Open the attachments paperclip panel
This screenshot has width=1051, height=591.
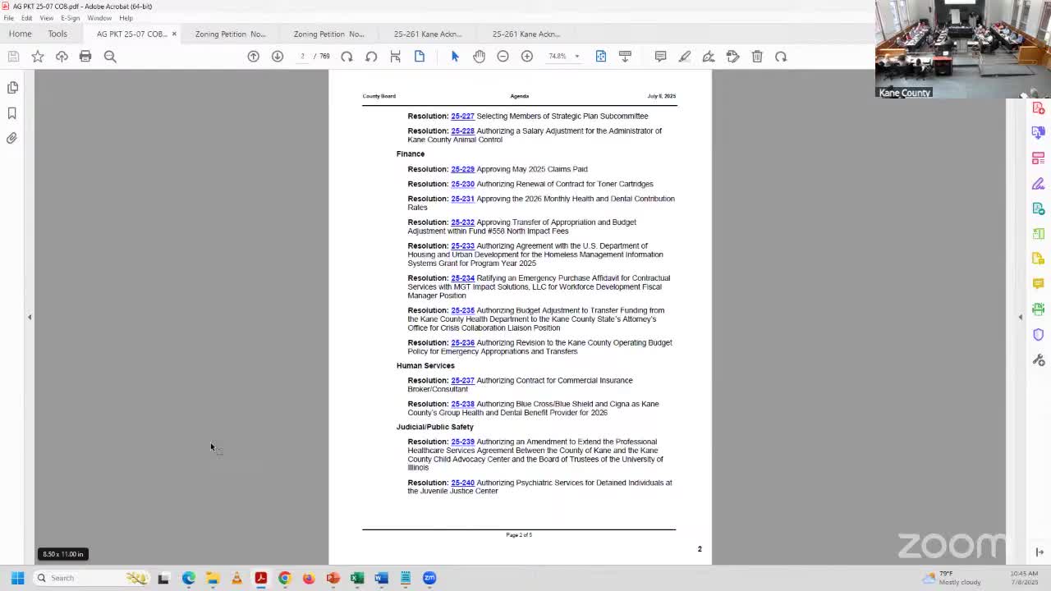[12, 138]
